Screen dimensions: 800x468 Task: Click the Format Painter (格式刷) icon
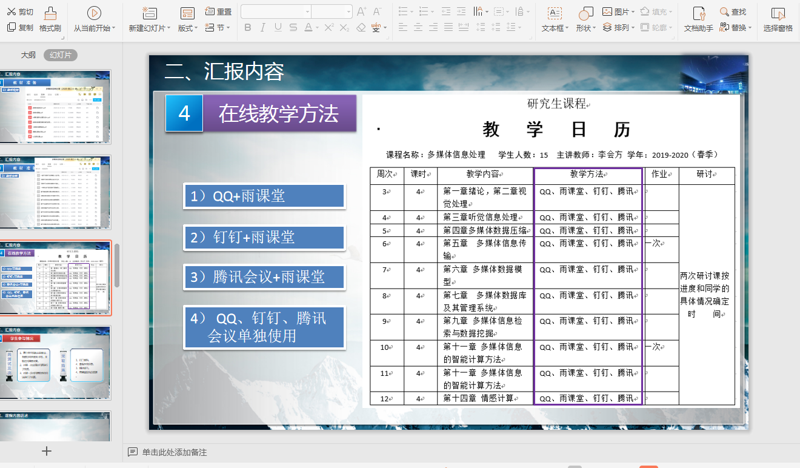[50, 13]
